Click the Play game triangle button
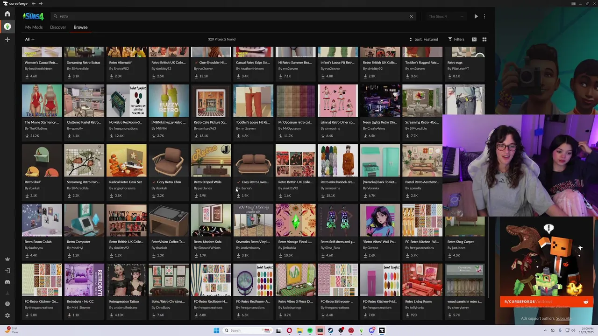Screen dimensions: 598x336 [x=476, y=16]
